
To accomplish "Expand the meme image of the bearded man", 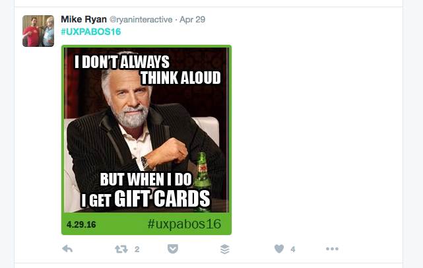I will tap(146, 140).
